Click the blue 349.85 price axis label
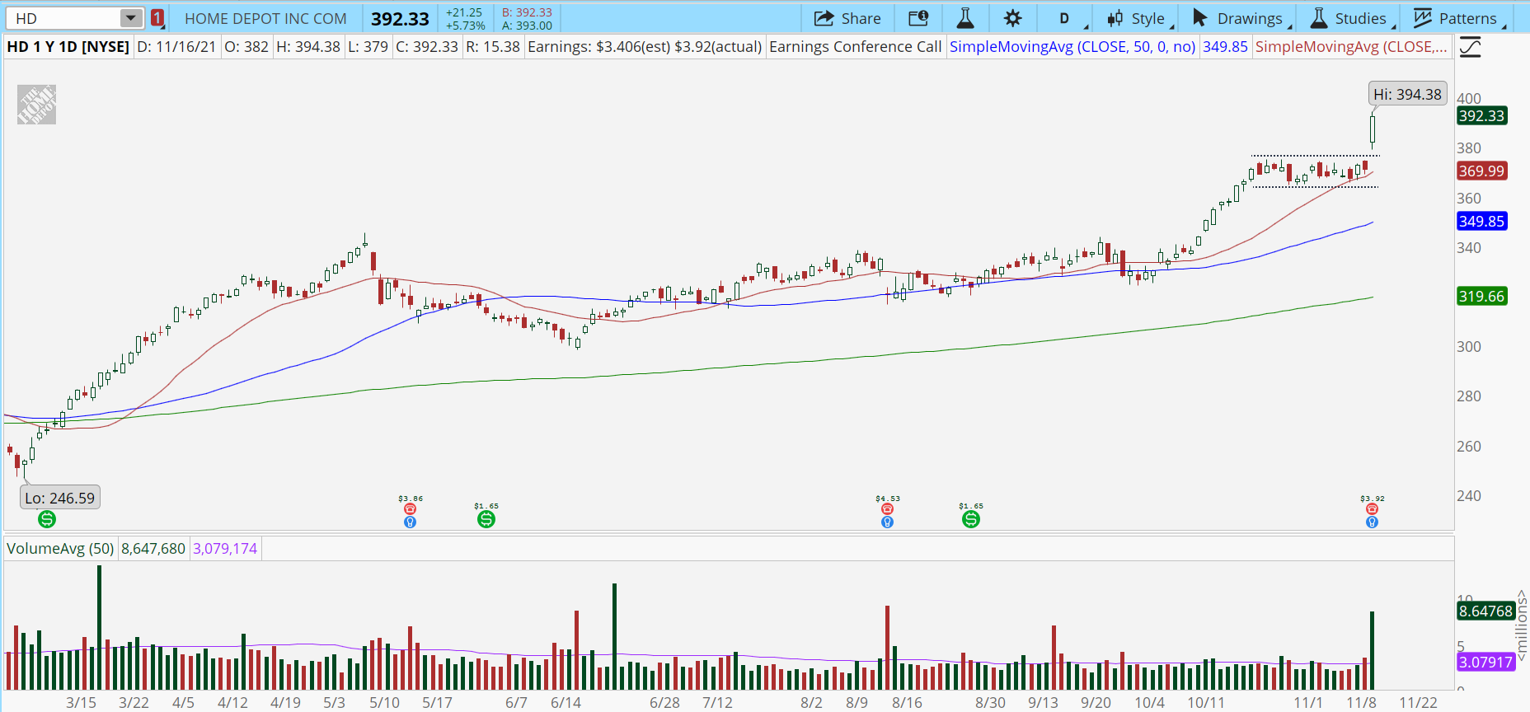The width and height of the screenshot is (1530, 712). (x=1481, y=222)
